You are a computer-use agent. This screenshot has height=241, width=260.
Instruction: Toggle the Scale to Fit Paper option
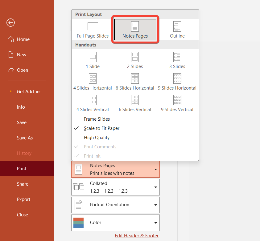pos(101,128)
